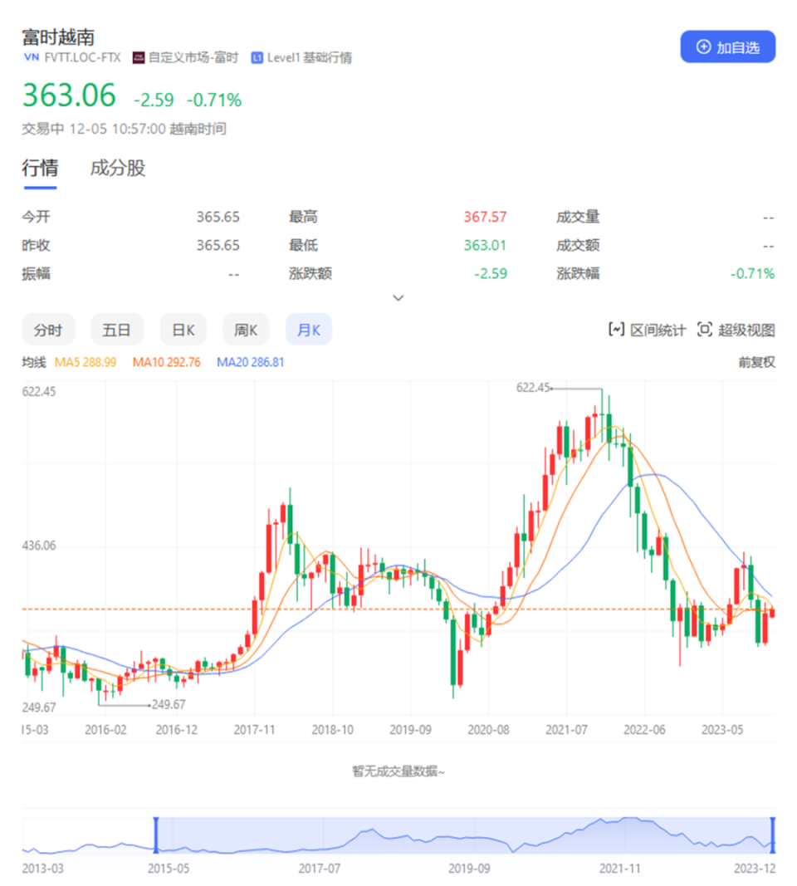Click the VN market badge
This screenshot has height=886, width=797.
[x=31, y=57]
